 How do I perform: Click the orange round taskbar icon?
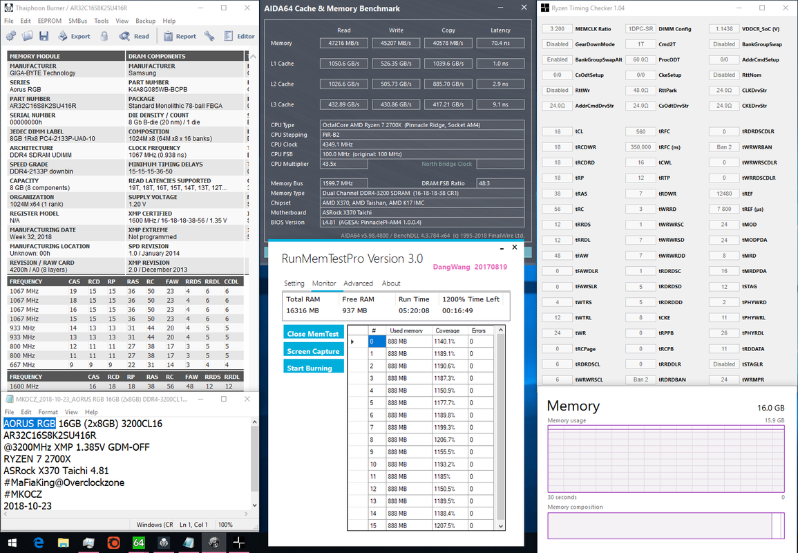coord(113,543)
